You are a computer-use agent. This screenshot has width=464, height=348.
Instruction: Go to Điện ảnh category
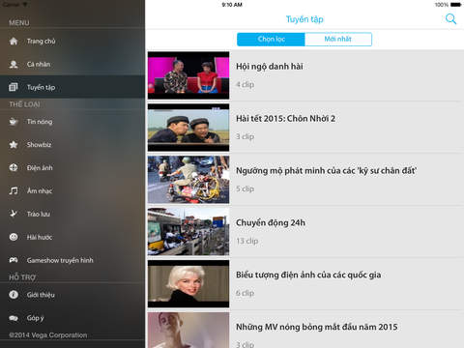point(72,167)
